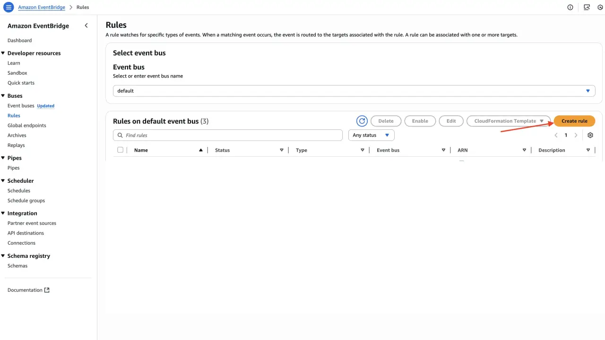Sort by the ARN column arrow
Screen dimensions: 605x340
coord(524,150)
